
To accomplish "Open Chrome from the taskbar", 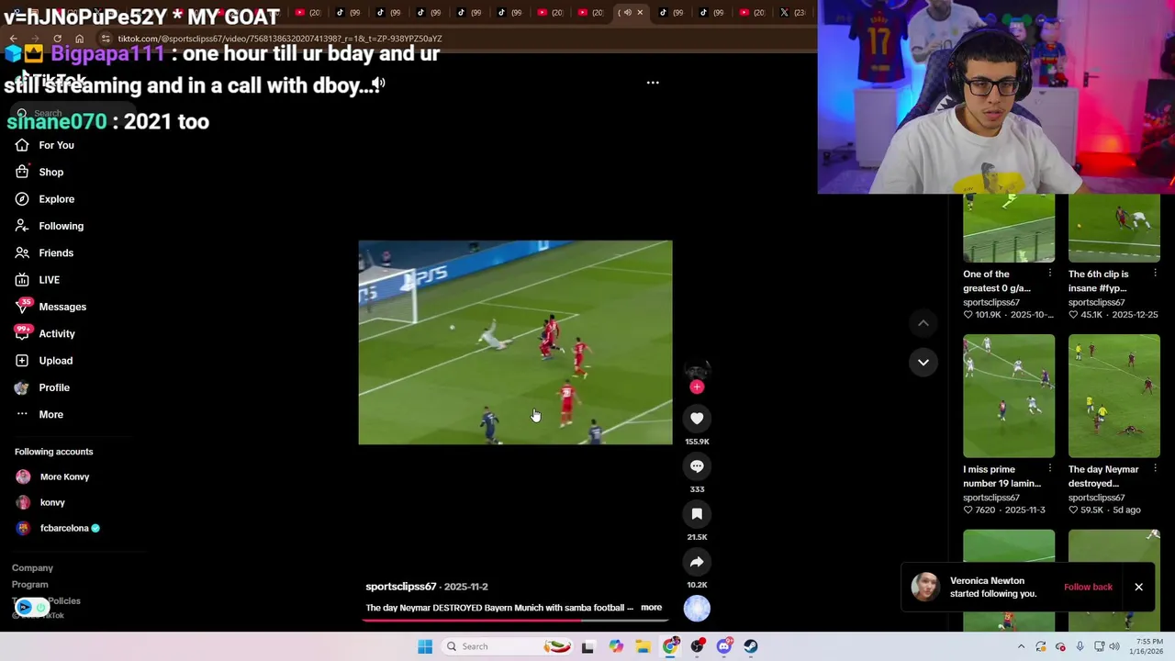I will coord(671,646).
